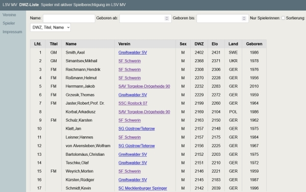Open Greifswalder SV link for Grzesik, Thomas
The width and height of the screenshot is (306, 192).
click(133, 95)
